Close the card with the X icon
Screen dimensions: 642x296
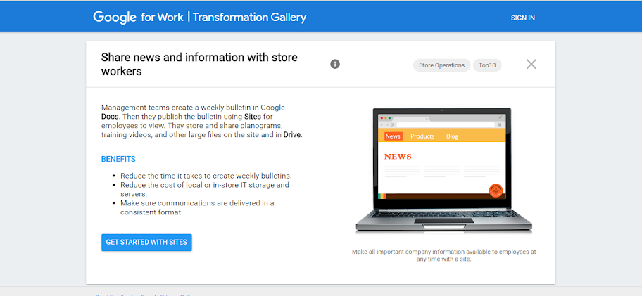(x=531, y=64)
